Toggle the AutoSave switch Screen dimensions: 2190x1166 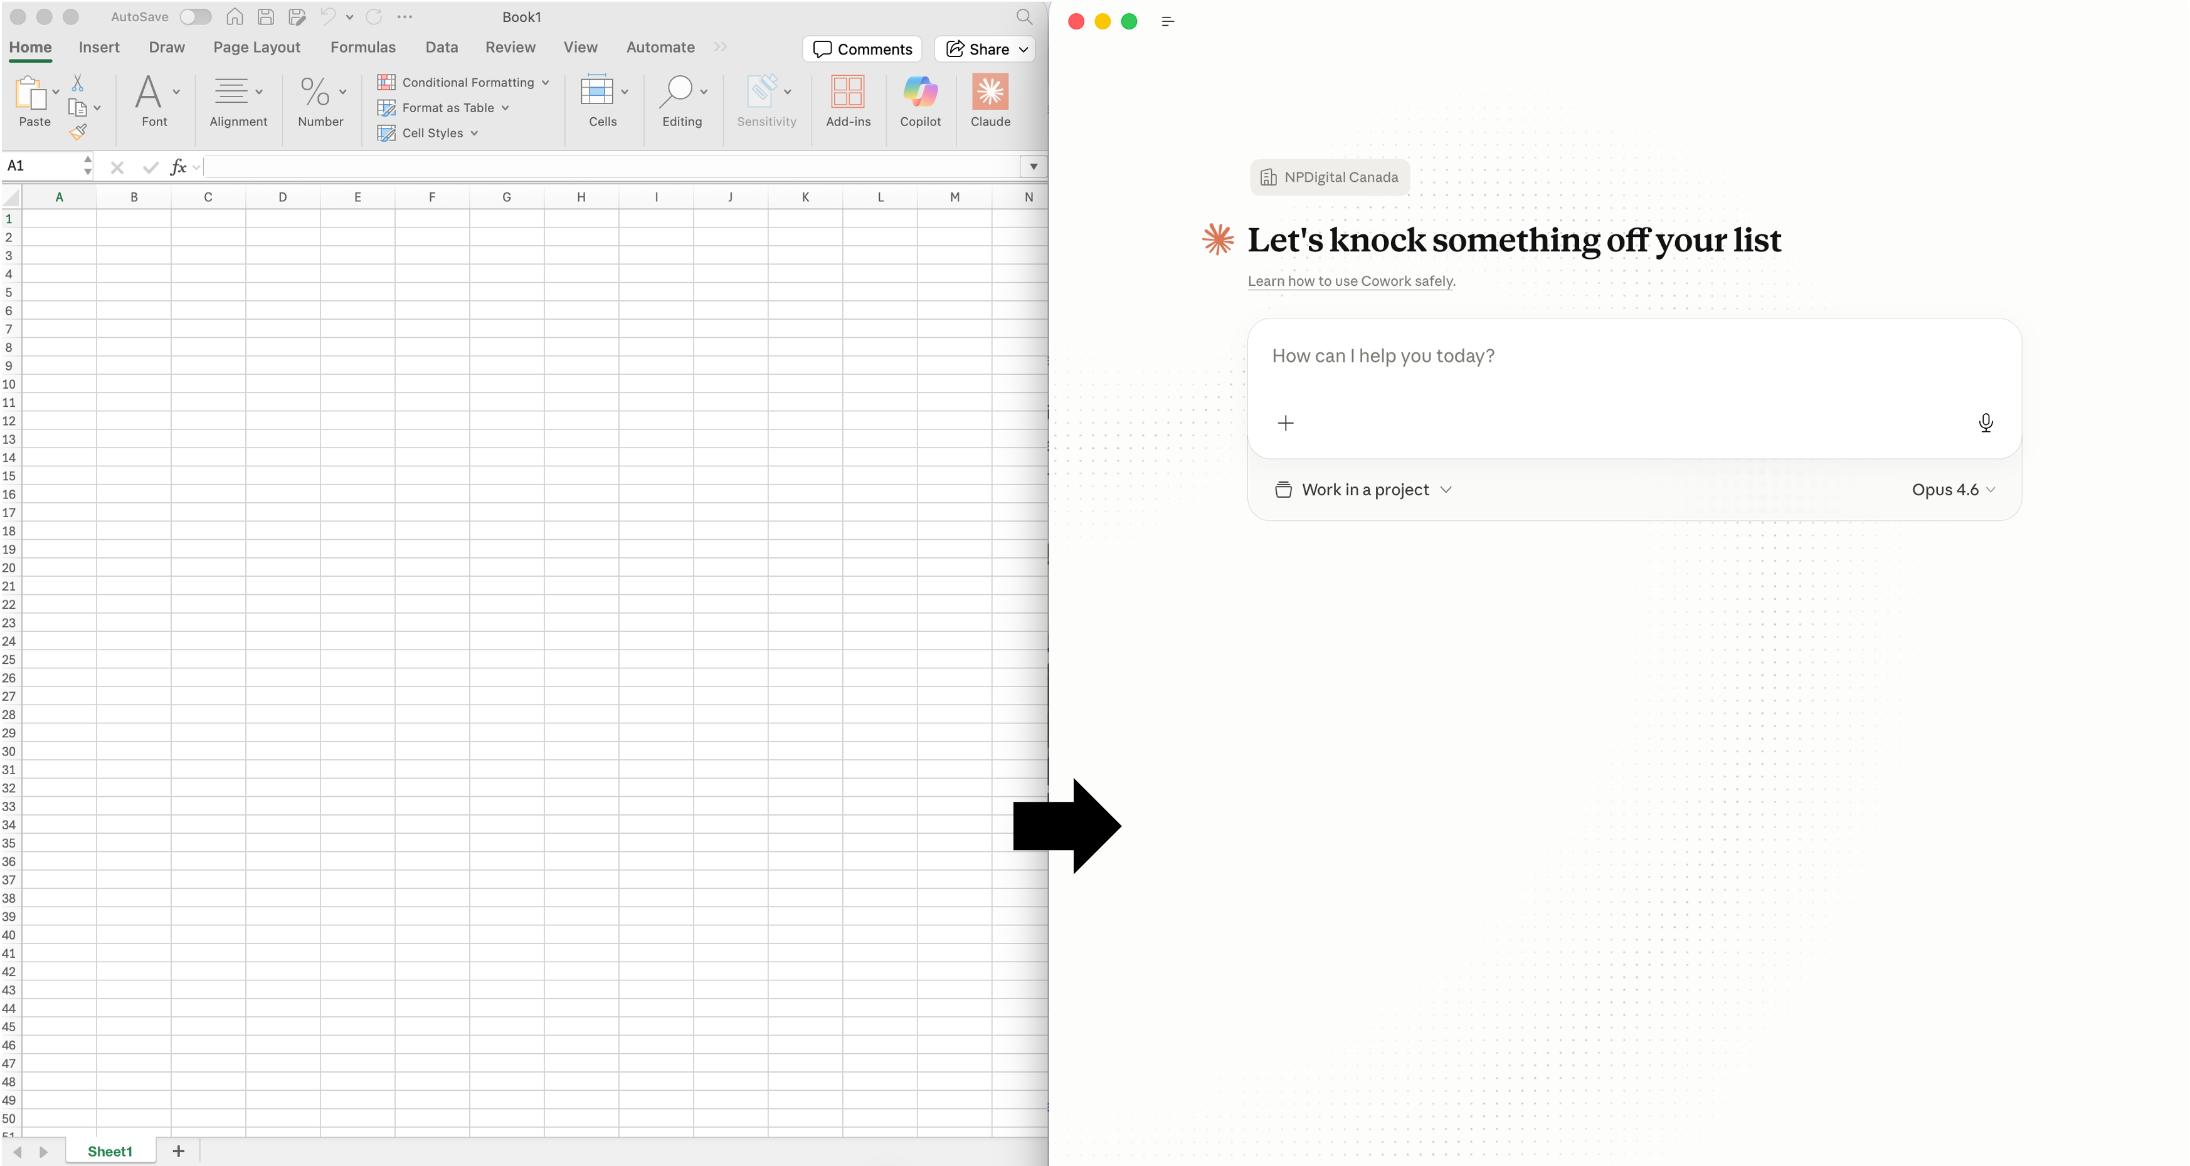pos(194,17)
